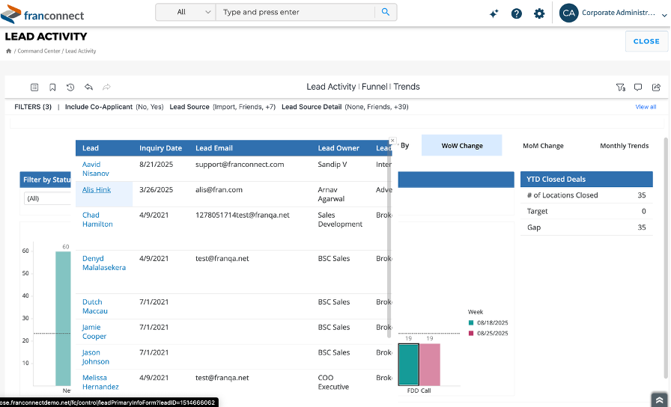The height and width of the screenshot is (407, 671).
Task: Open the help question mark icon
Action: coord(517,13)
